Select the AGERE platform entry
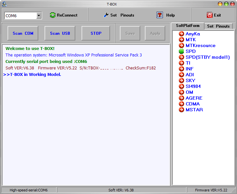This screenshot has width=237, height=194. point(194,98)
